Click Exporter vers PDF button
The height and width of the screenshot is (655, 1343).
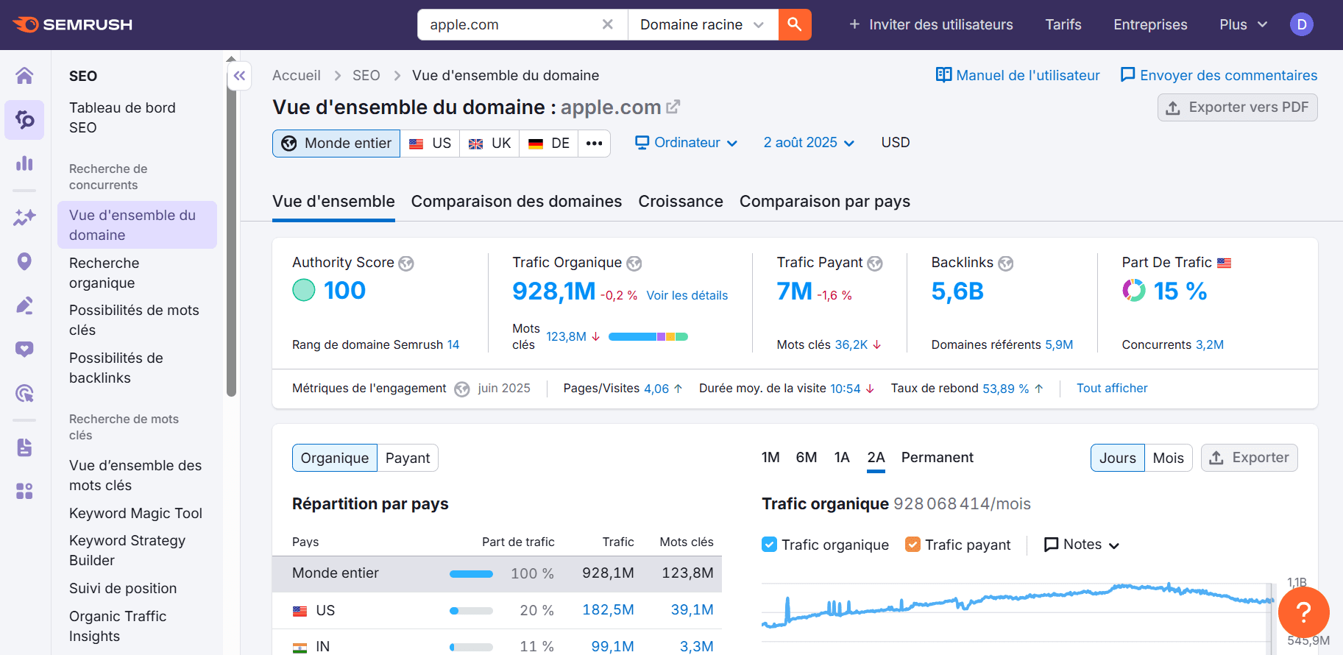click(x=1237, y=107)
